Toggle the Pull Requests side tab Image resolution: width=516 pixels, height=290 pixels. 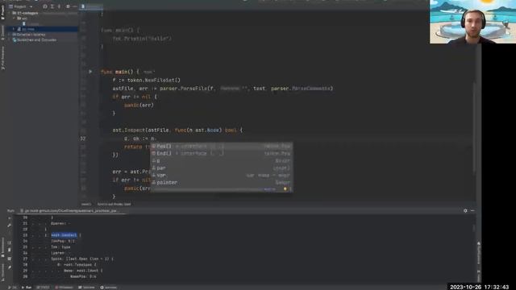tap(2, 58)
